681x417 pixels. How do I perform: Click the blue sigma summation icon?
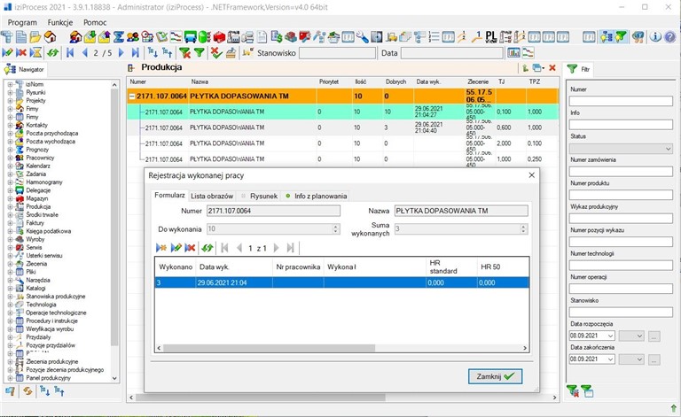coord(118,37)
